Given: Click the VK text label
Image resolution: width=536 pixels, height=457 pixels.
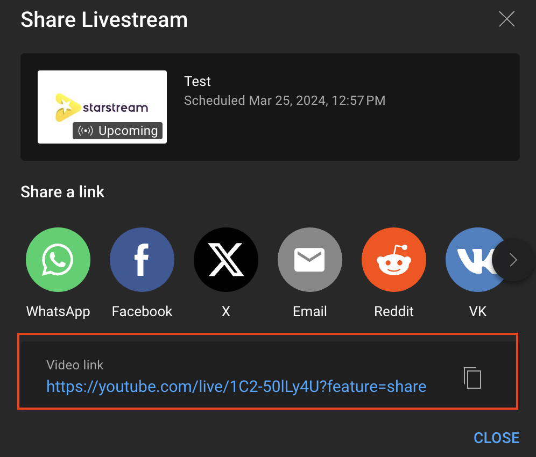Looking at the screenshot, I should 478,311.
